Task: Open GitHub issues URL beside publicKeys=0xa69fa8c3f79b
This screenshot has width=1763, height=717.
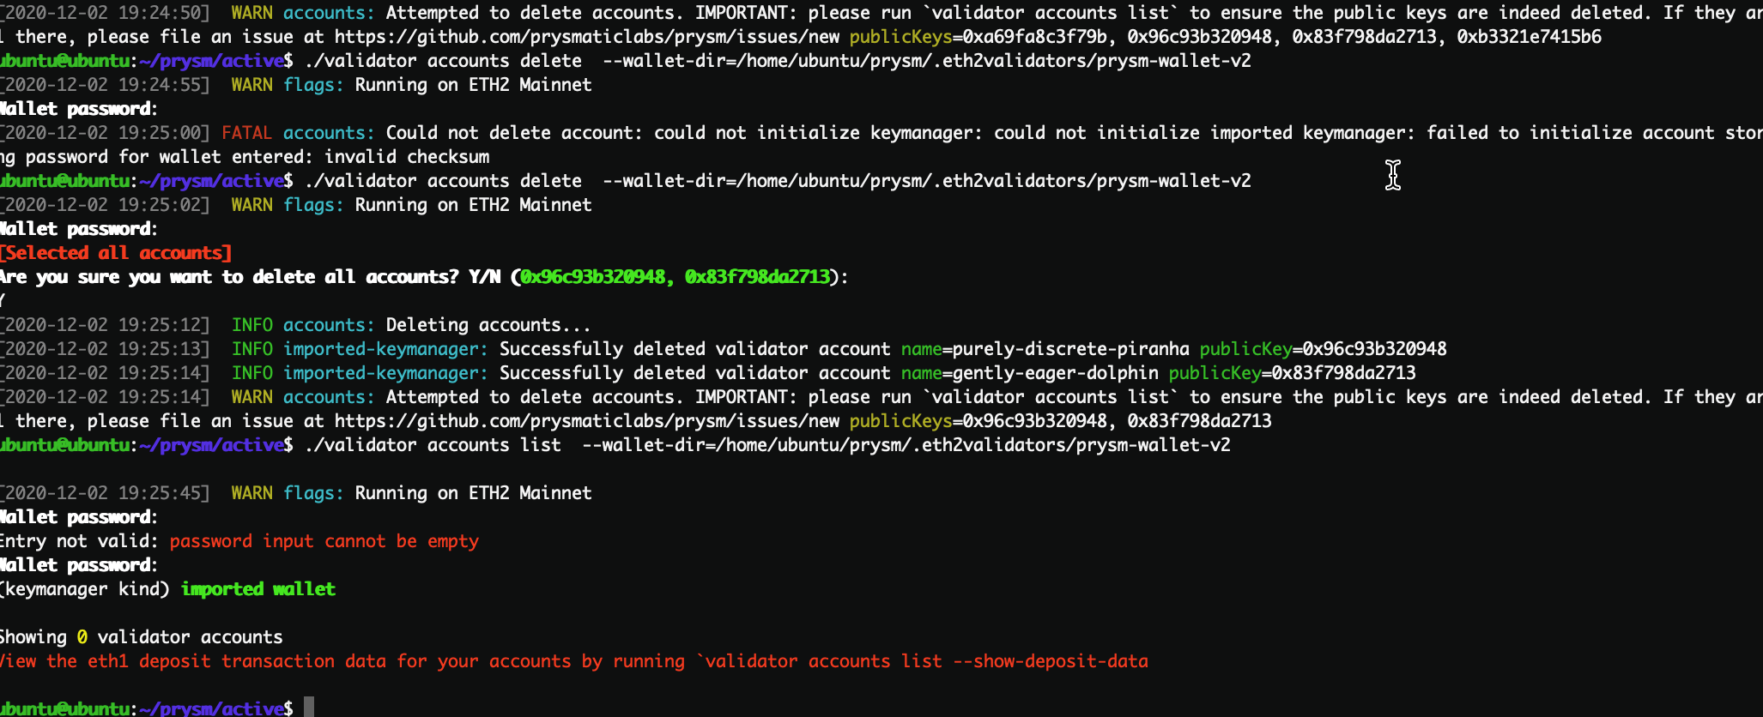Action: [x=587, y=37]
